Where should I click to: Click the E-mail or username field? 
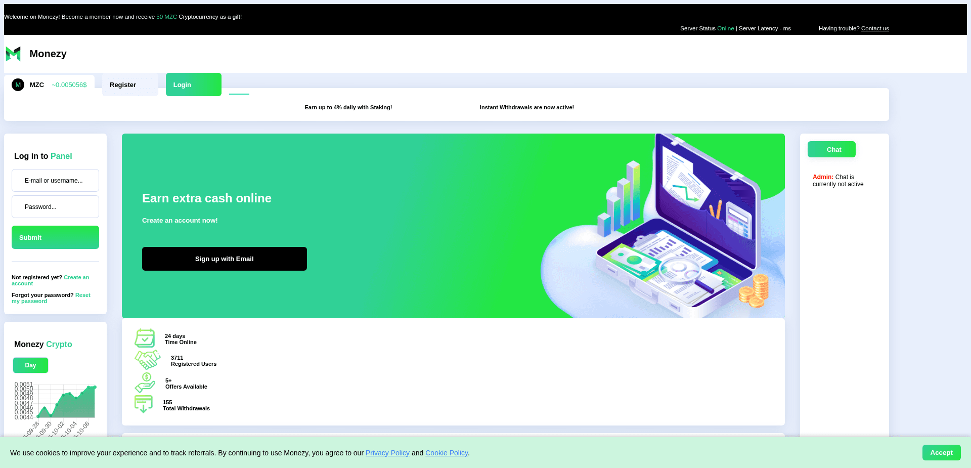[55, 180]
